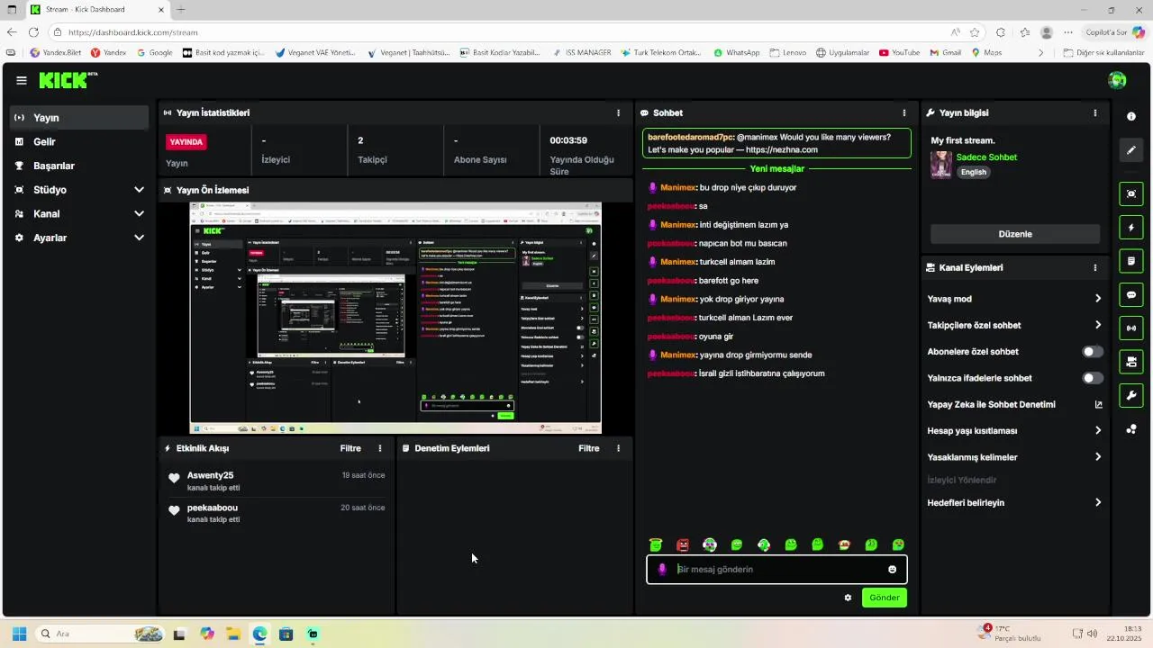Open Hesap yaşı kısıtlaması chevron
Screen dimensions: 1153x648
click(1098, 431)
